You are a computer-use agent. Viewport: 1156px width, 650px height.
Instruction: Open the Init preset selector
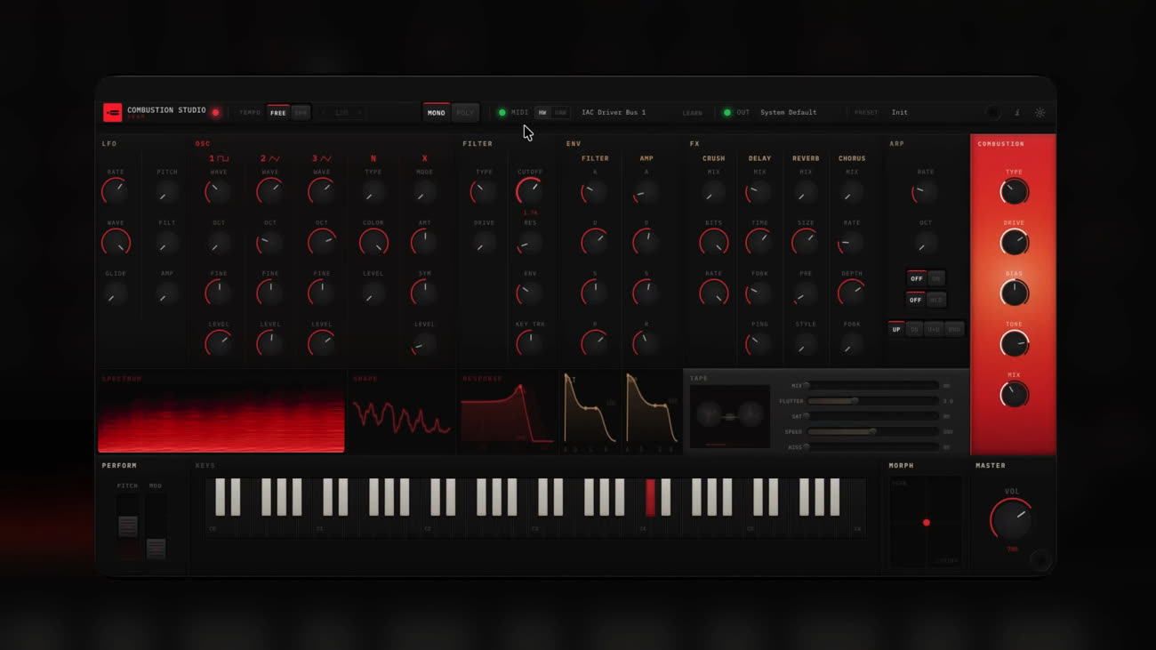point(900,113)
